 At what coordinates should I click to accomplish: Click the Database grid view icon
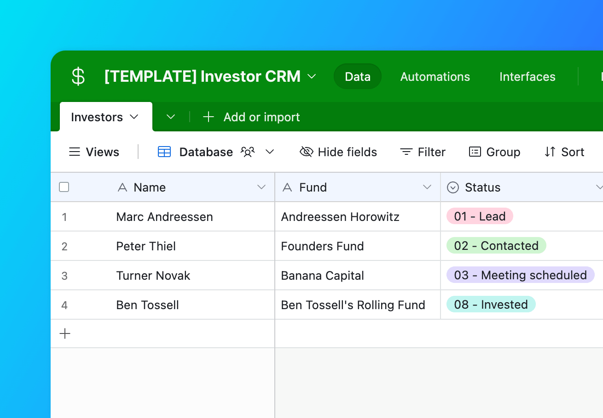pyautogui.click(x=164, y=152)
